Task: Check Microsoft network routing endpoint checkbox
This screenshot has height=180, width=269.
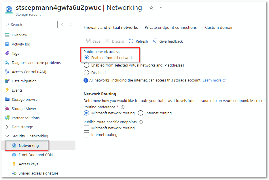Action: coord(86,128)
